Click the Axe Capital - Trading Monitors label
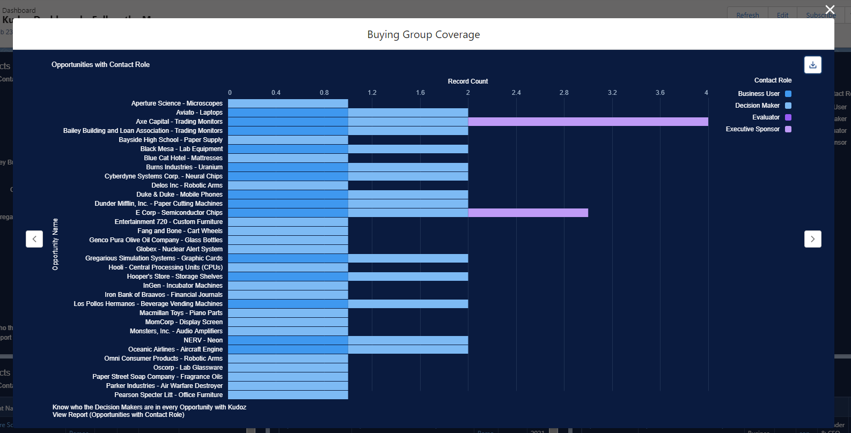Screen dimensions: 851x433 click(x=179, y=122)
